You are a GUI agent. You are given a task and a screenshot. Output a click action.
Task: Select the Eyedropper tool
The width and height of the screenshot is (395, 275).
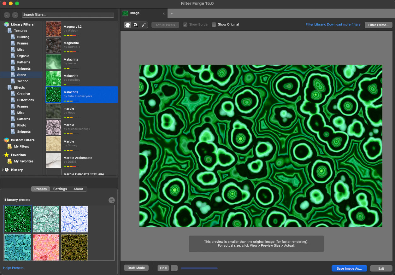coord(144,25)
